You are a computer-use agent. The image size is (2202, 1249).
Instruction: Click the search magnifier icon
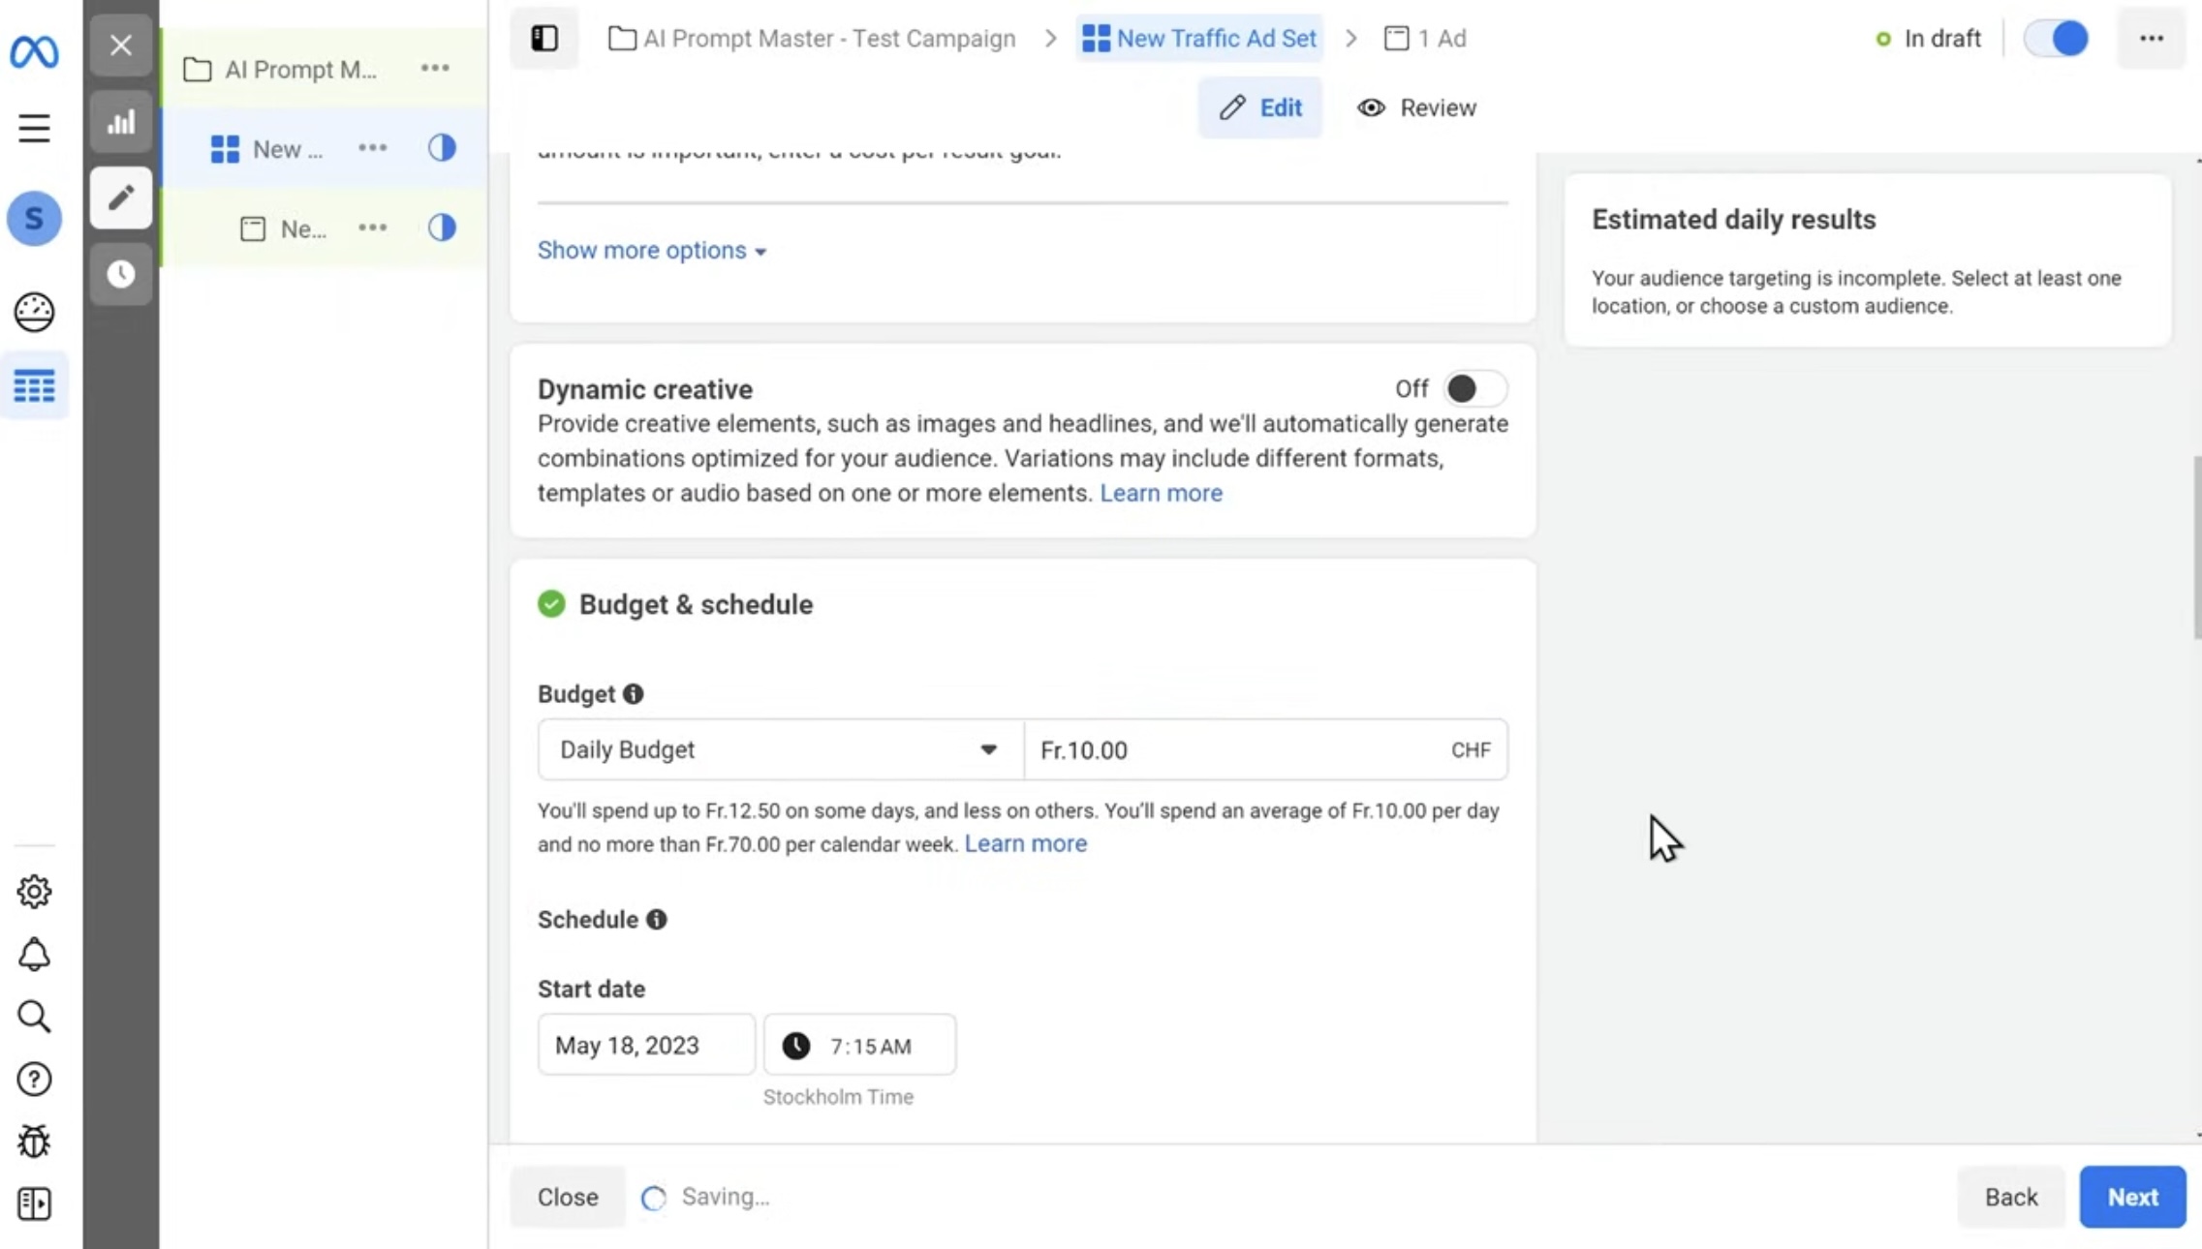click(x=34, y=1017)
